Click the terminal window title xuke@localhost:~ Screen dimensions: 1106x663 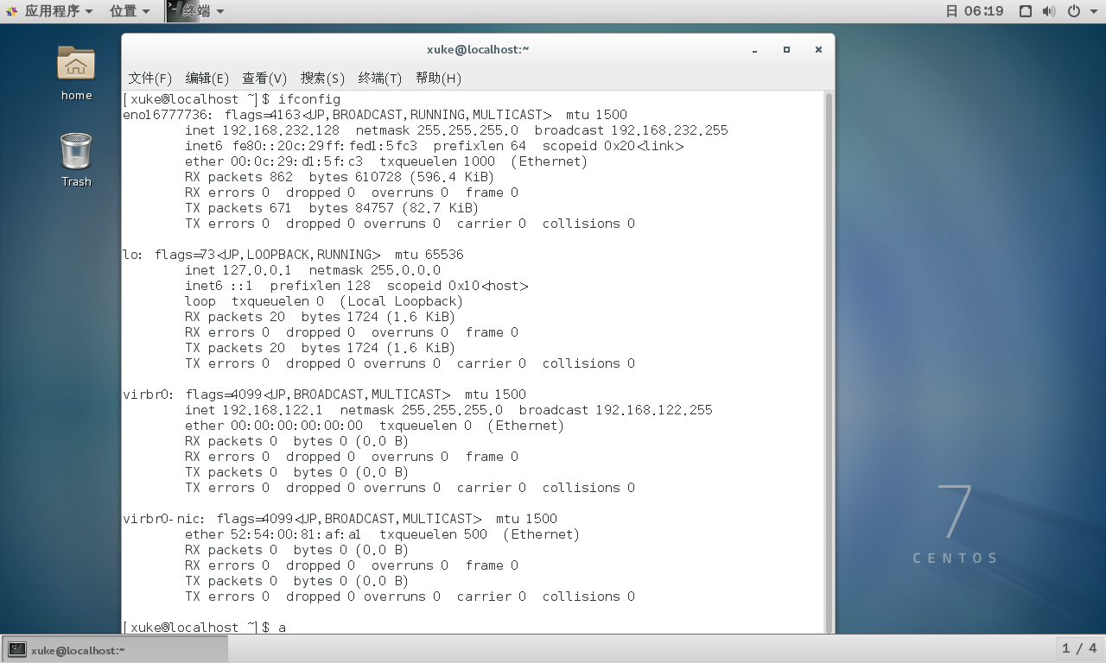coord(478,50)
